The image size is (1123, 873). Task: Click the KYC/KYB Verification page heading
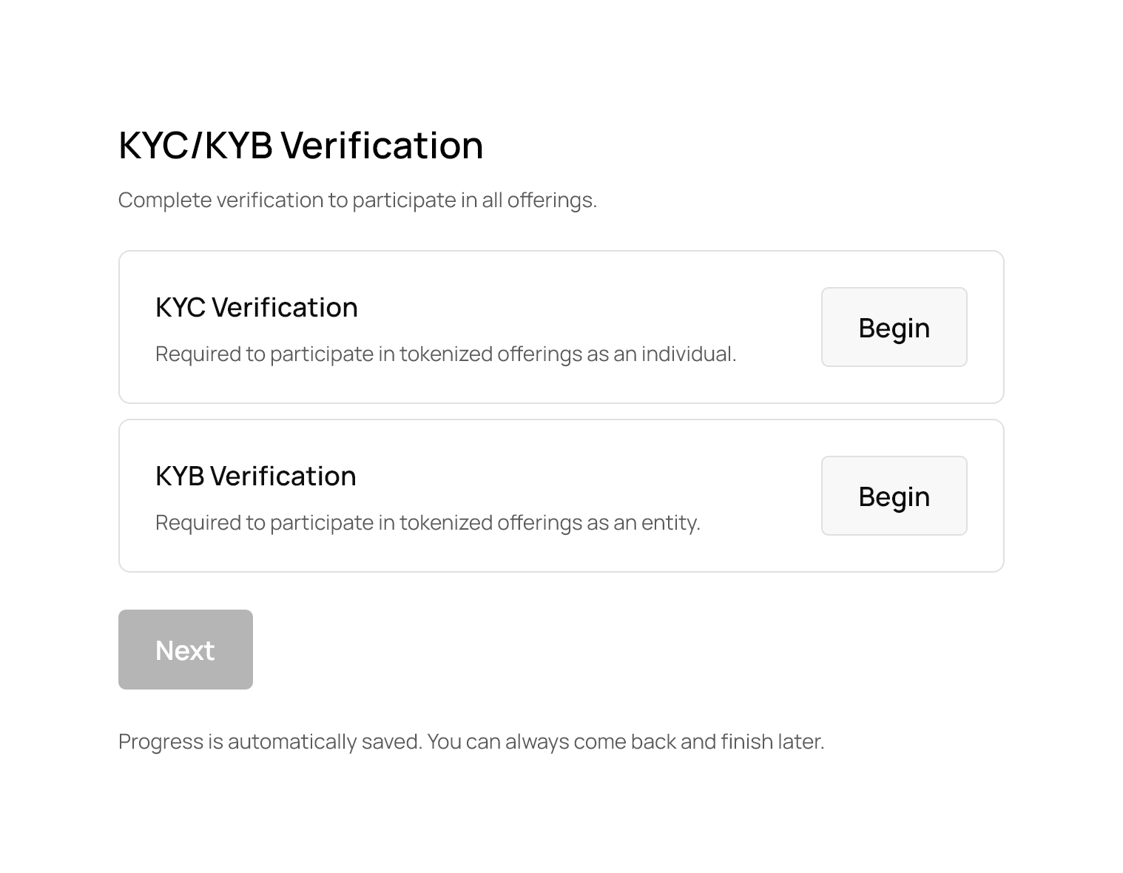(300, 145)
